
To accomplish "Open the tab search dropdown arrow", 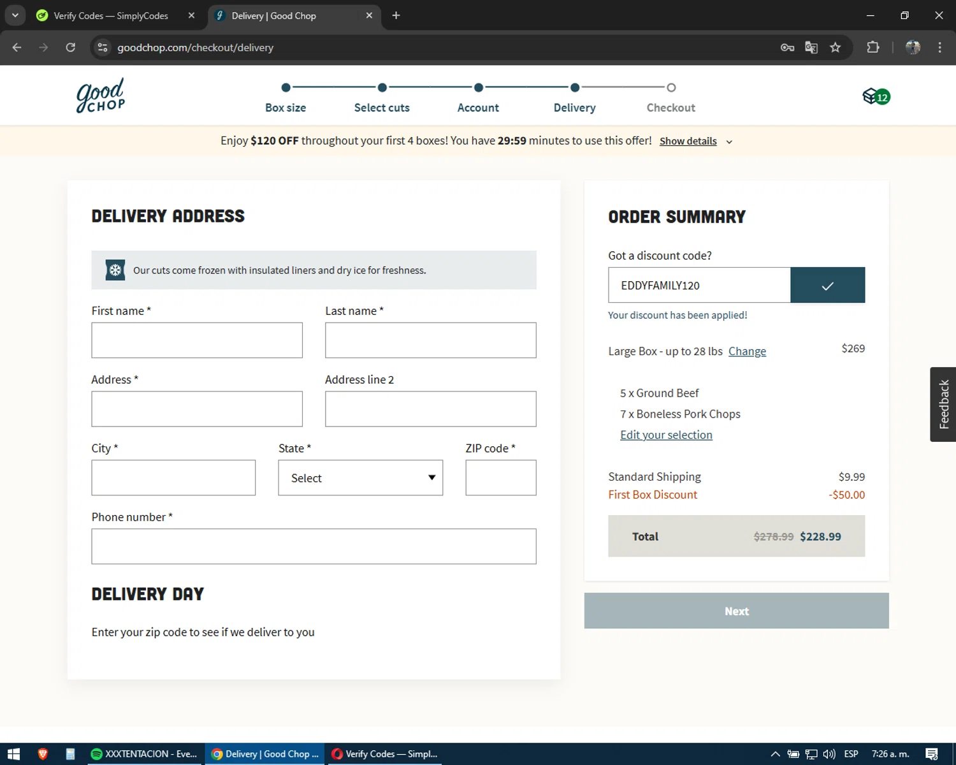I will [15, 15].
